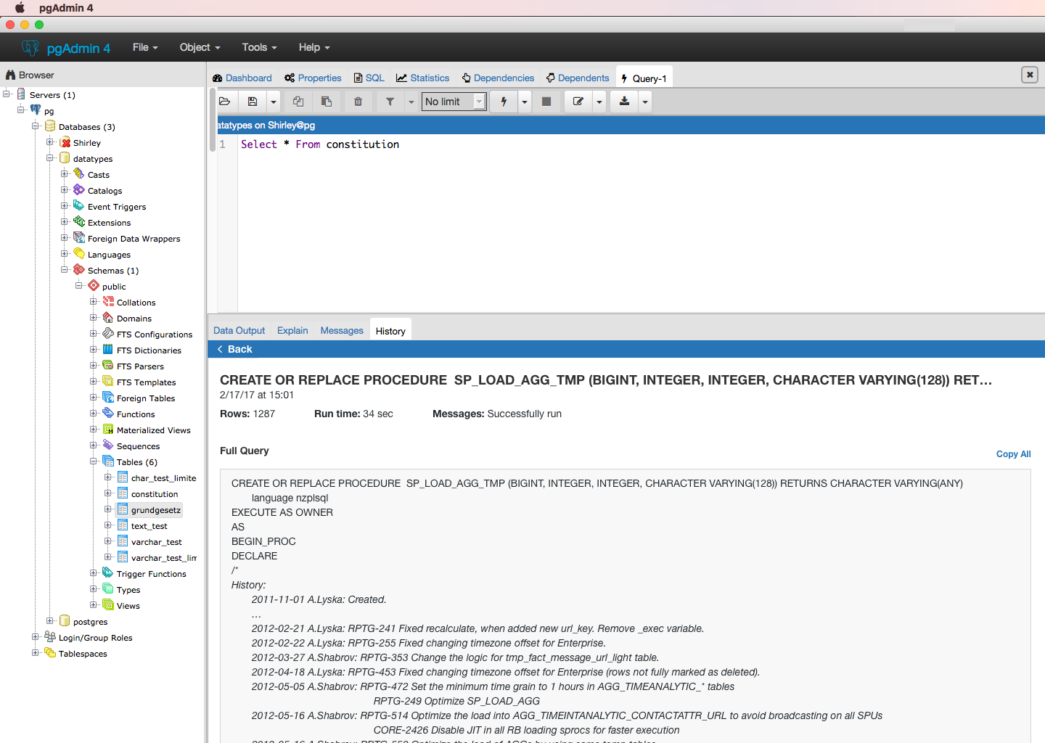Collapse the Tables (6) tree node

coord(94,461)
